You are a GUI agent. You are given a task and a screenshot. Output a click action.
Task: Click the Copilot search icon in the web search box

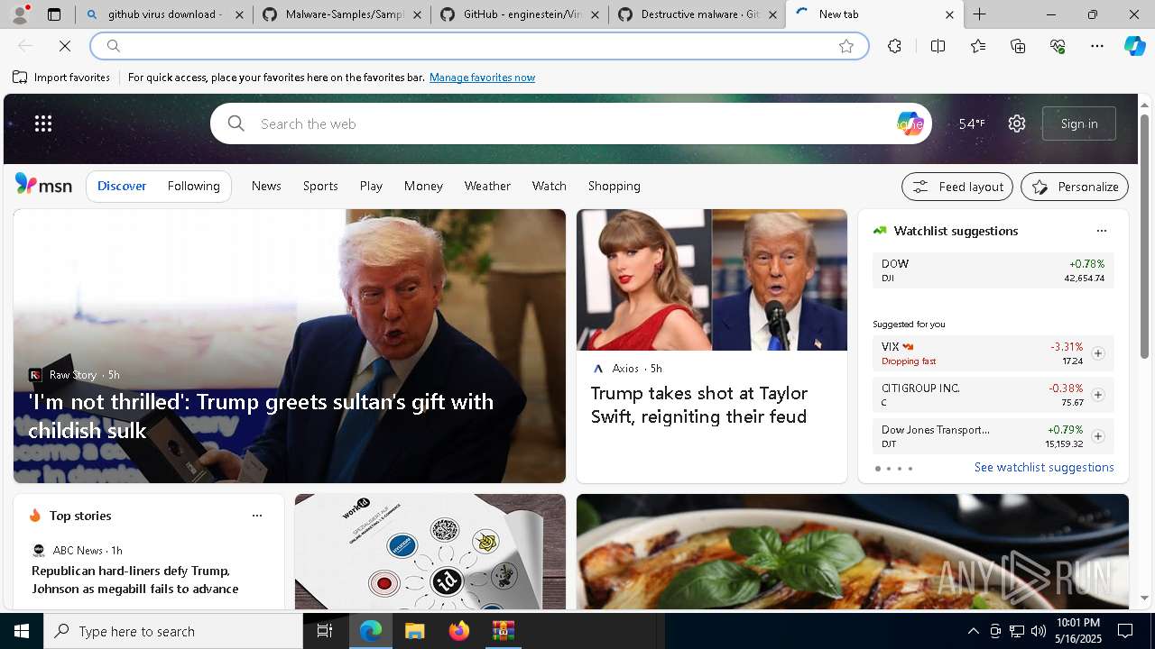910,123
